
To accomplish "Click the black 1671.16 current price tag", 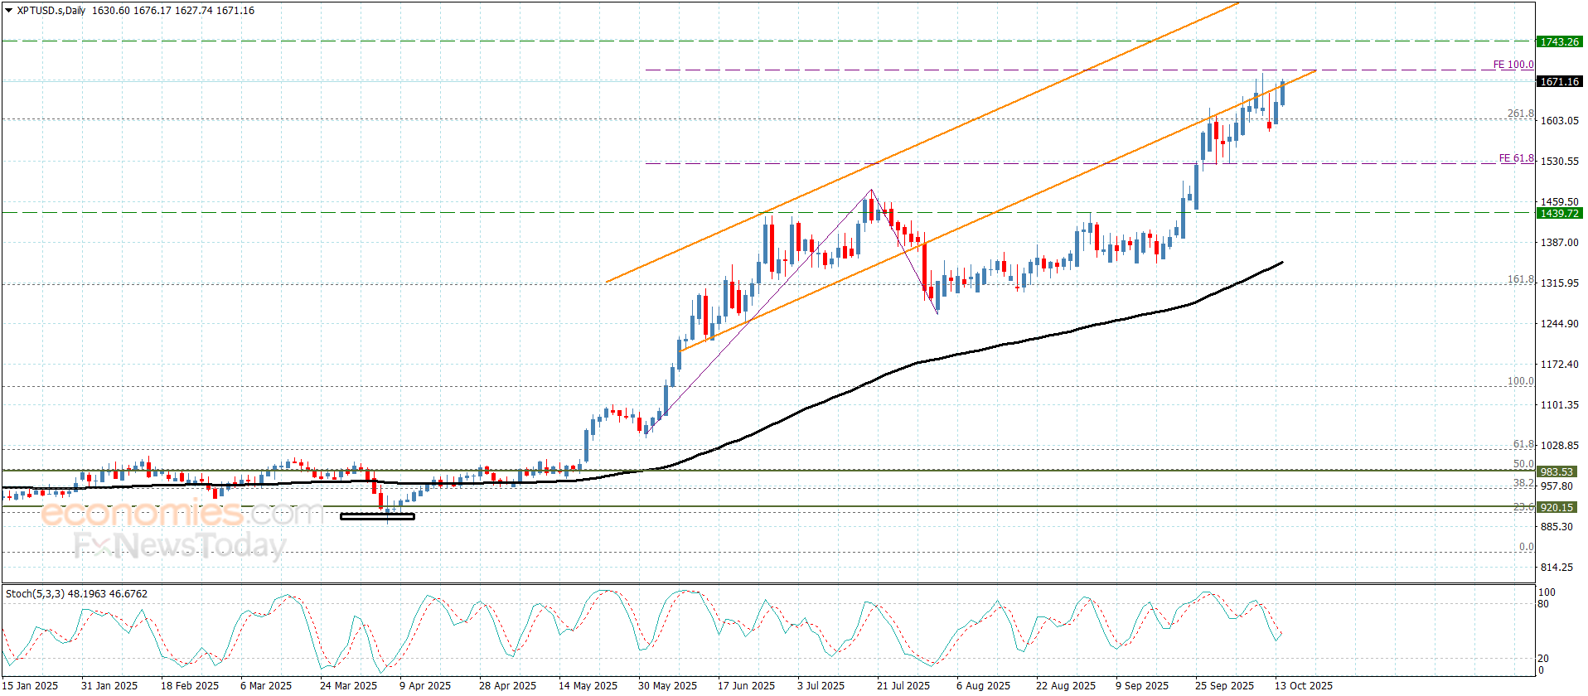I will pyautogui.click(x=1559, y=81).
